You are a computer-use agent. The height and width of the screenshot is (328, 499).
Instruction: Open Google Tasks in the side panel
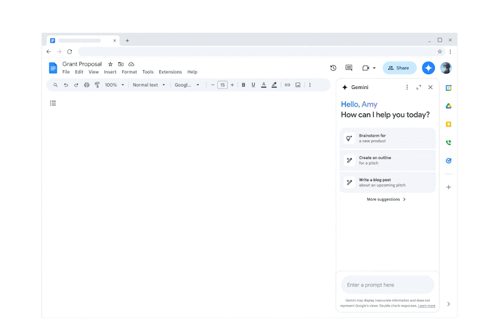(448, 161)
